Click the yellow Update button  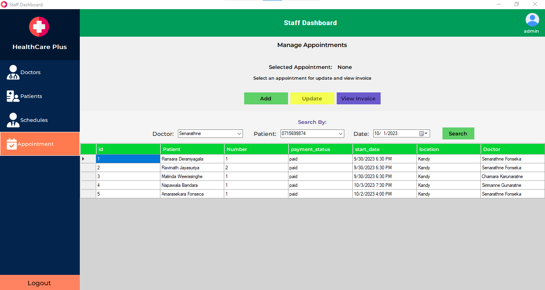312,98
